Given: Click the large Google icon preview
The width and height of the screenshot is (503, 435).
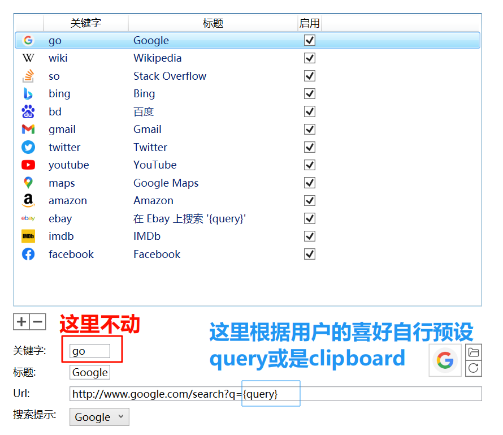Looking at the screenshot, I should [445, 360].
